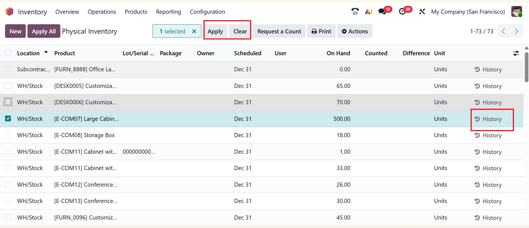View History for the Large Cabinet row
The height and width of the screenshot is (228, 529).
click(x=491, y=119)
